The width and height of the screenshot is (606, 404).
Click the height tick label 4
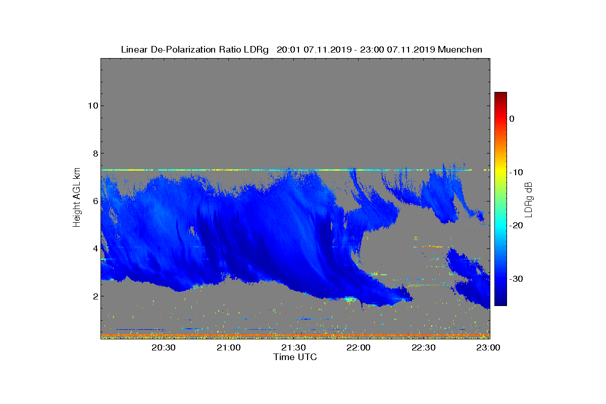[95, 248]
